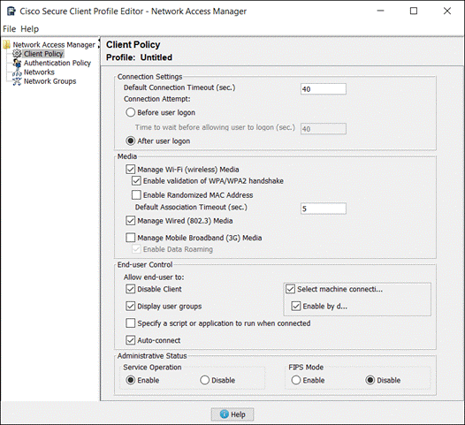Toggle Select machine connection checkbox
The width and height of the screenshot is (465, 425).
pyautogui.click(x=290, y=289)
